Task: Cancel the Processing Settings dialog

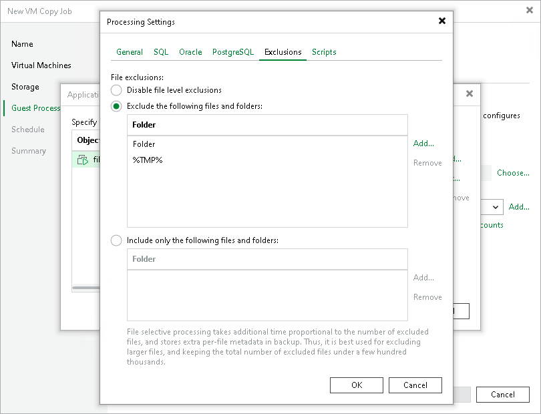Action: click(415, 385)
